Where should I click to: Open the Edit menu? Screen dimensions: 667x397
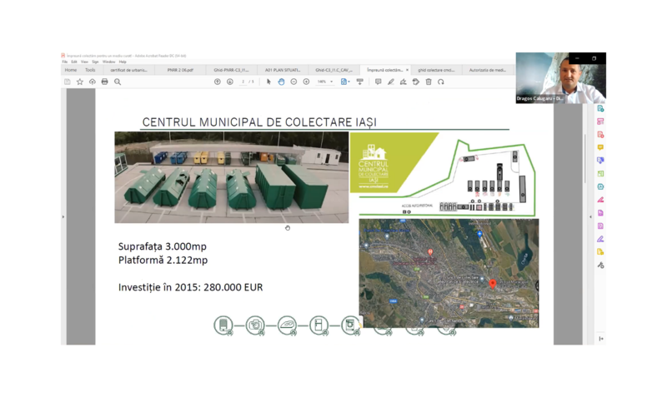tap(74, 62)
